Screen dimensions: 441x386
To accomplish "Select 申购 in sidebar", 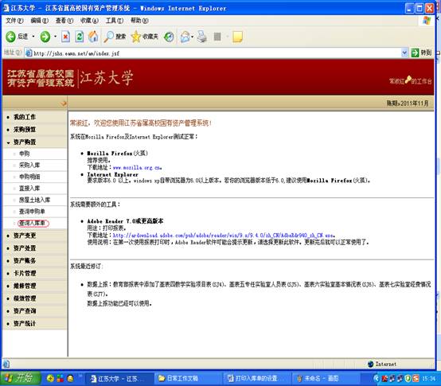I will (24, 154).
